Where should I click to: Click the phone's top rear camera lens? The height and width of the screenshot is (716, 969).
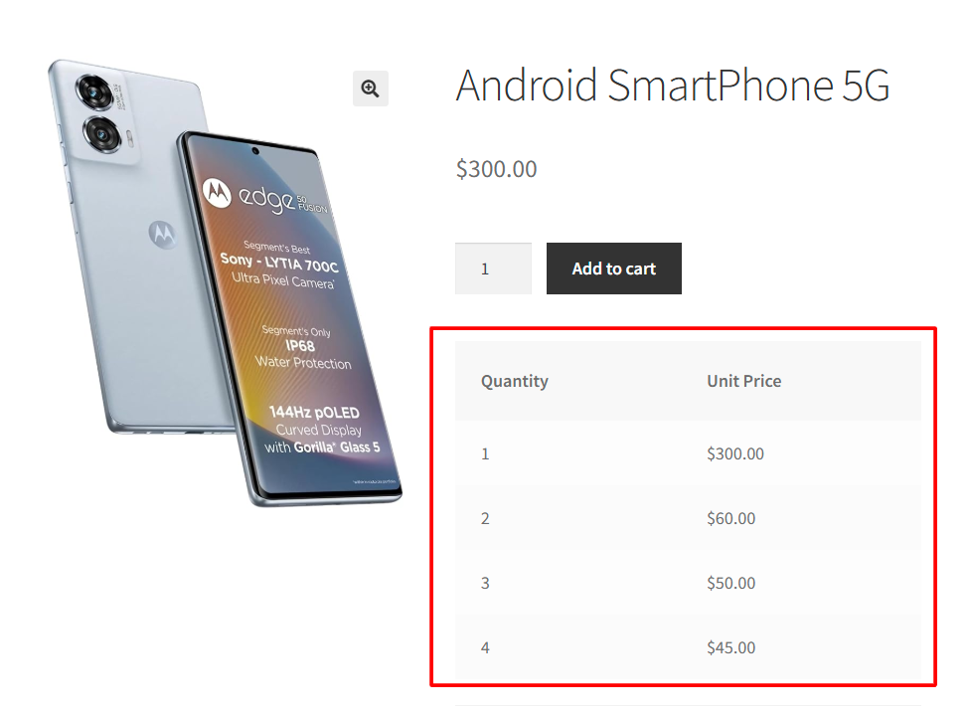point(95,92)
